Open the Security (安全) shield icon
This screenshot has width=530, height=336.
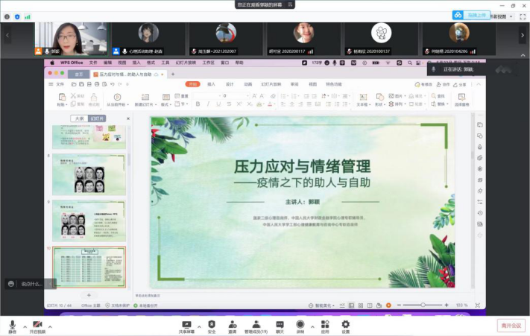(x=212, y=325)
